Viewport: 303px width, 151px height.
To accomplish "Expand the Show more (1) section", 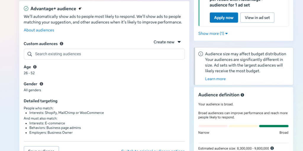I will click(213, 34).
